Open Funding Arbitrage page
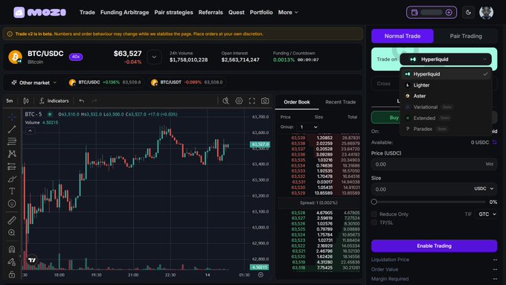Screen dimensions: 506x285 point(124,12)
